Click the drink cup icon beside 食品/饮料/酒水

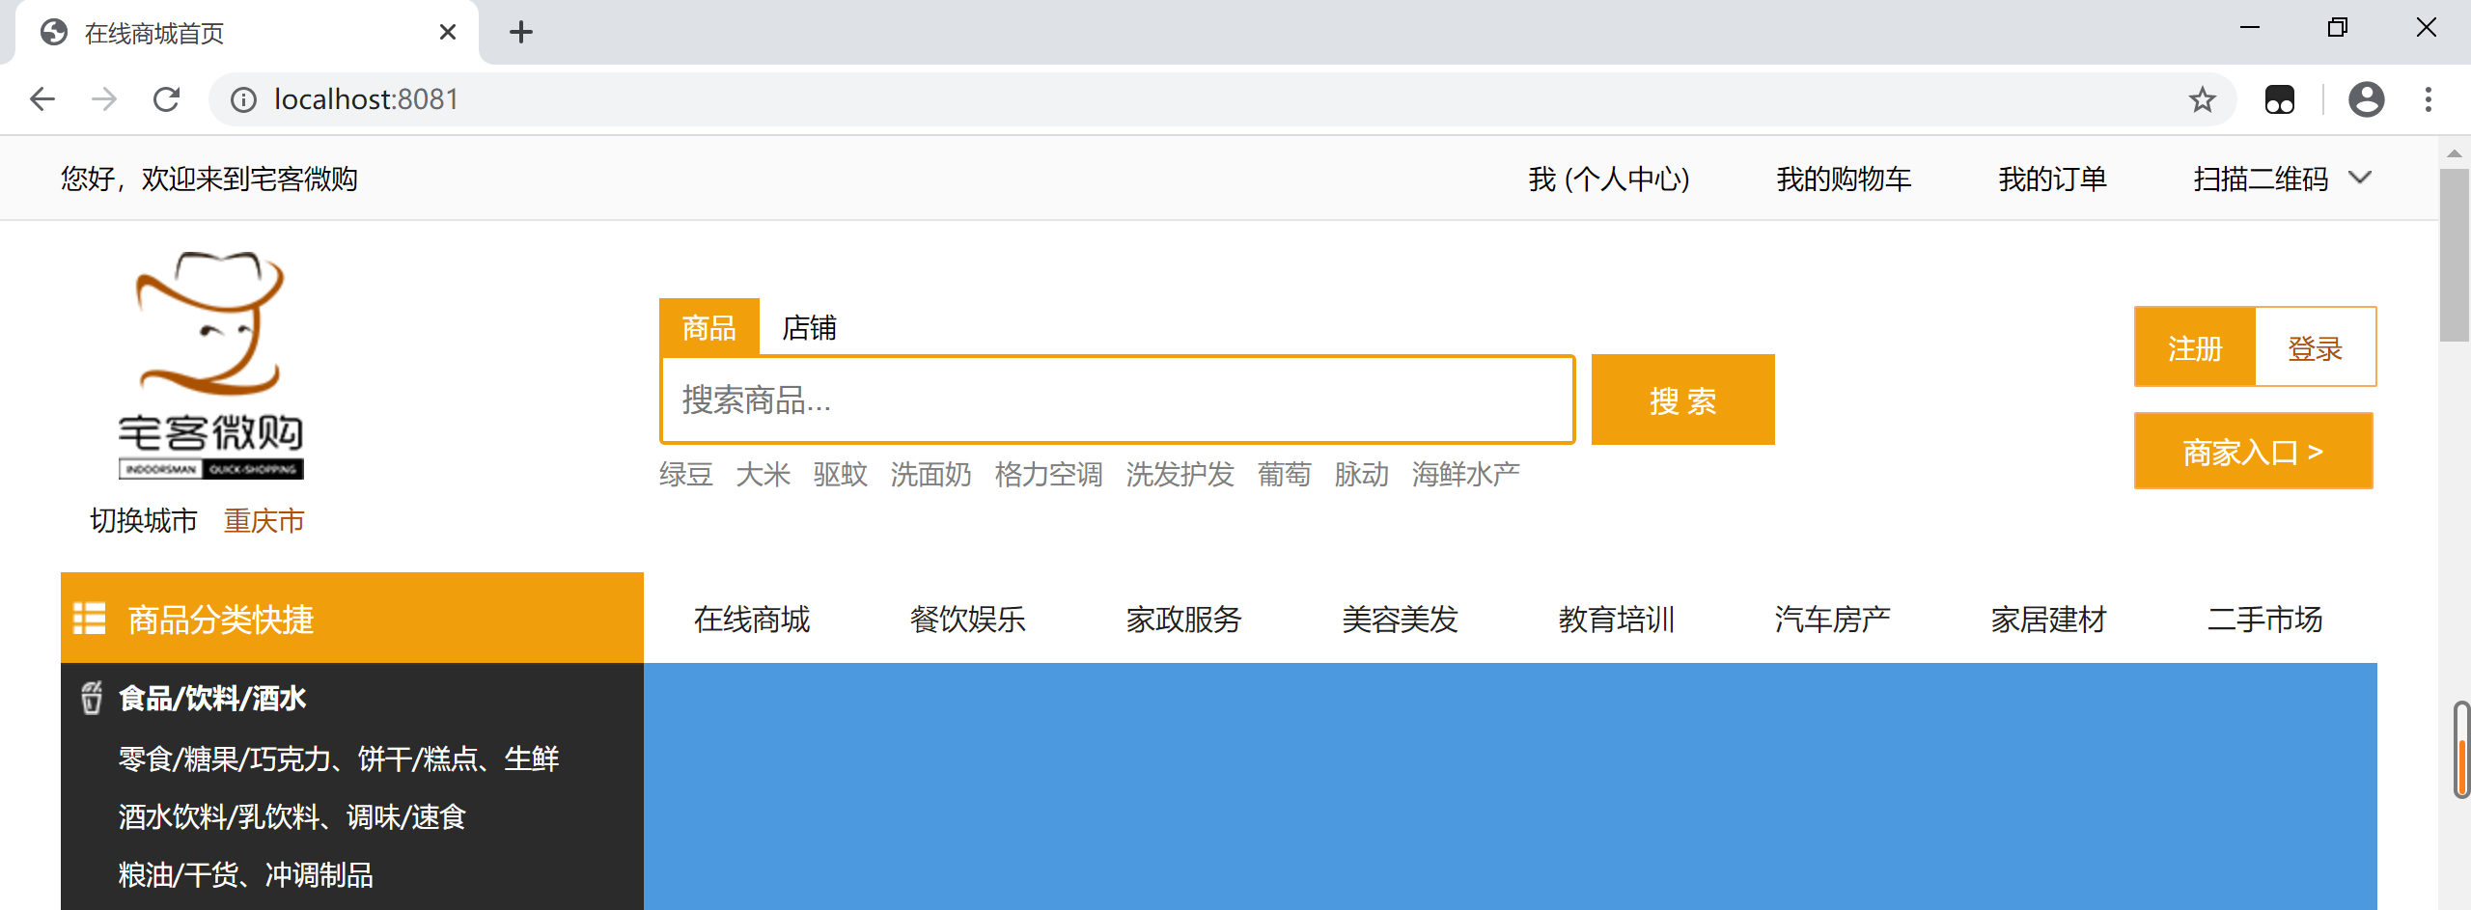point(91,697)
